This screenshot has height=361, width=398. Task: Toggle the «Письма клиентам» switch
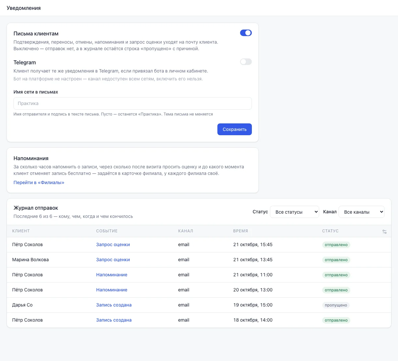click(x=246, y=33)
